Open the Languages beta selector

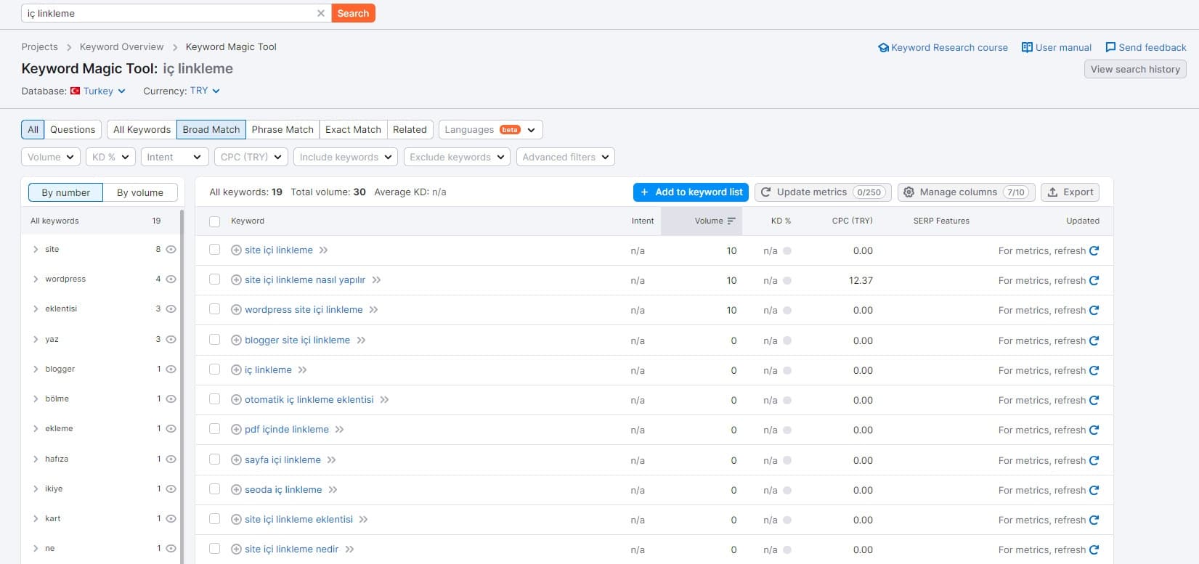click(x=491, y=129)
